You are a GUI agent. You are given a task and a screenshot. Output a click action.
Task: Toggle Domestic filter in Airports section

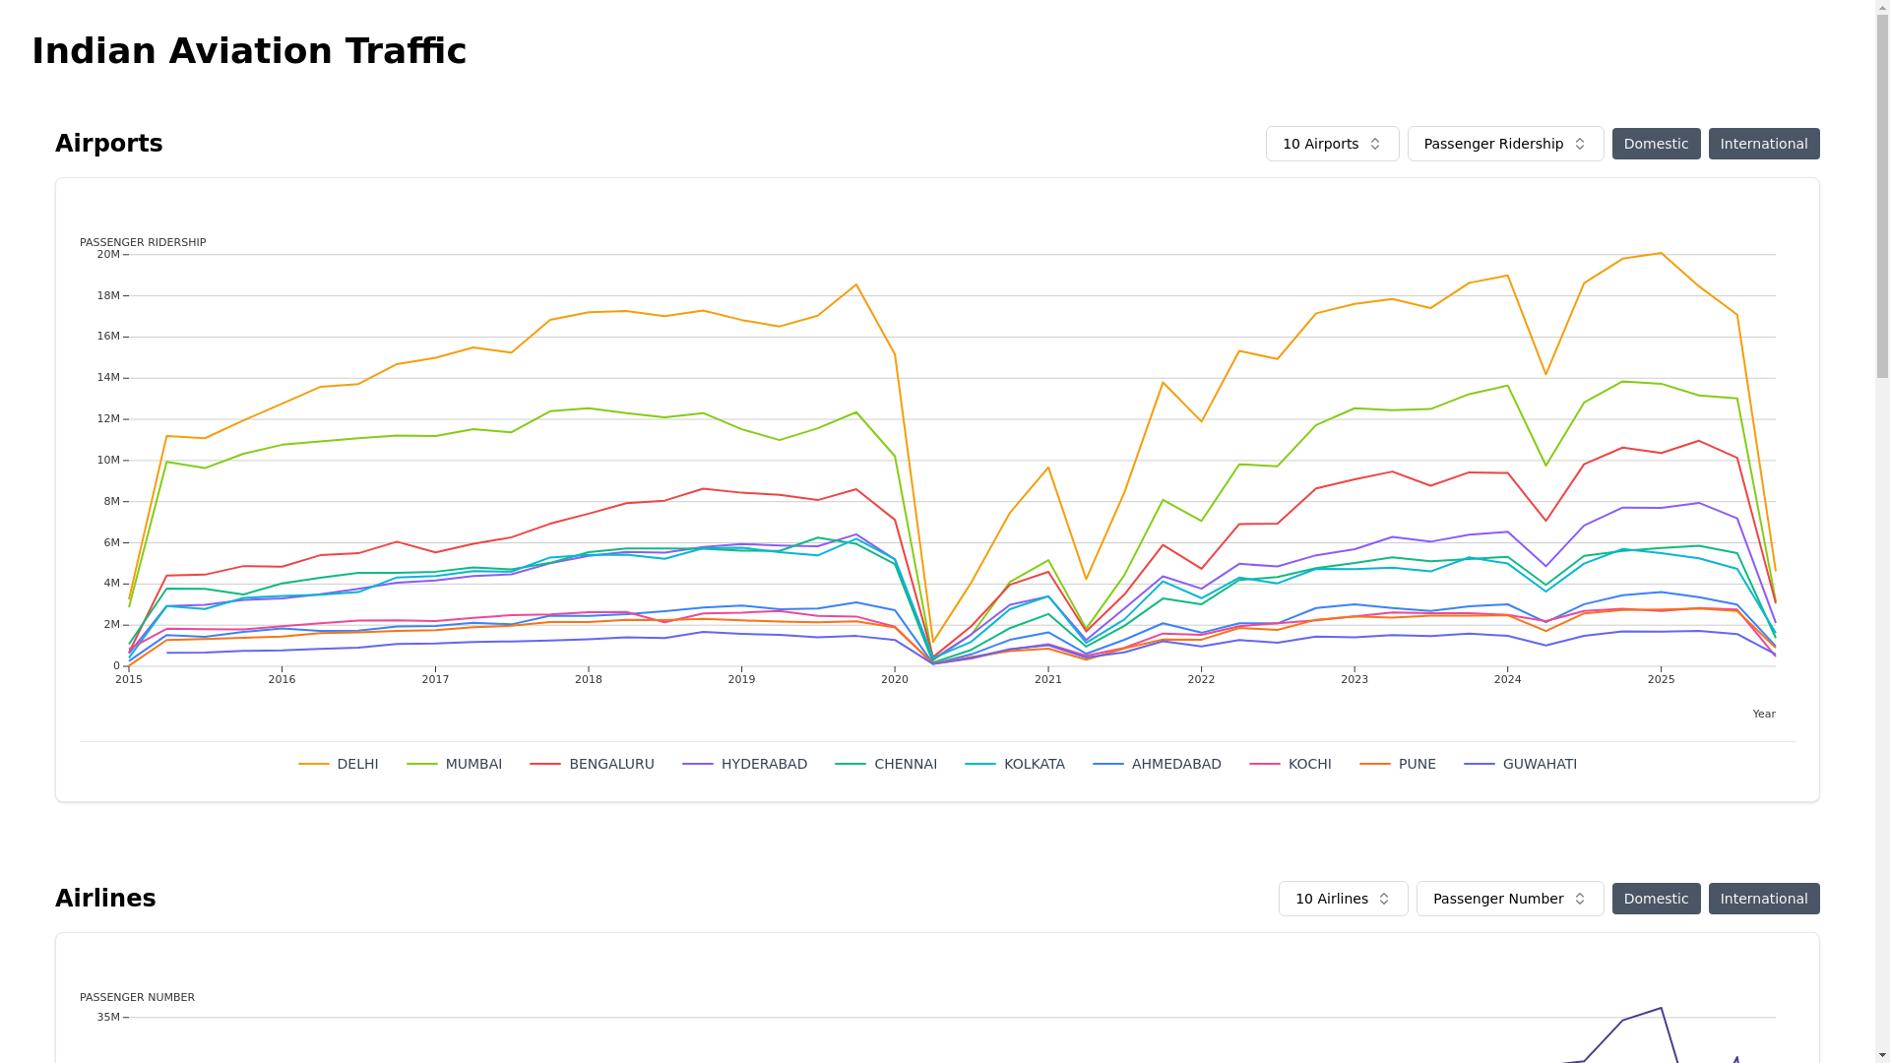1656,144
